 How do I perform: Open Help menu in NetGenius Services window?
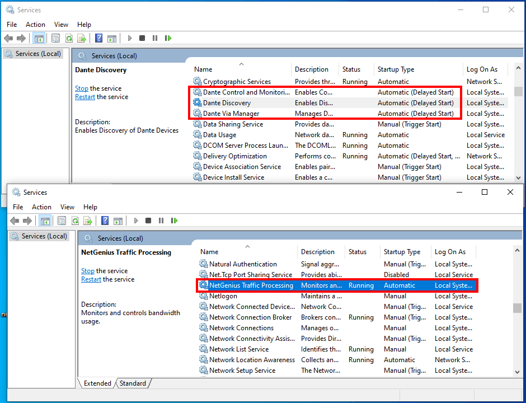tap(90, 207)
